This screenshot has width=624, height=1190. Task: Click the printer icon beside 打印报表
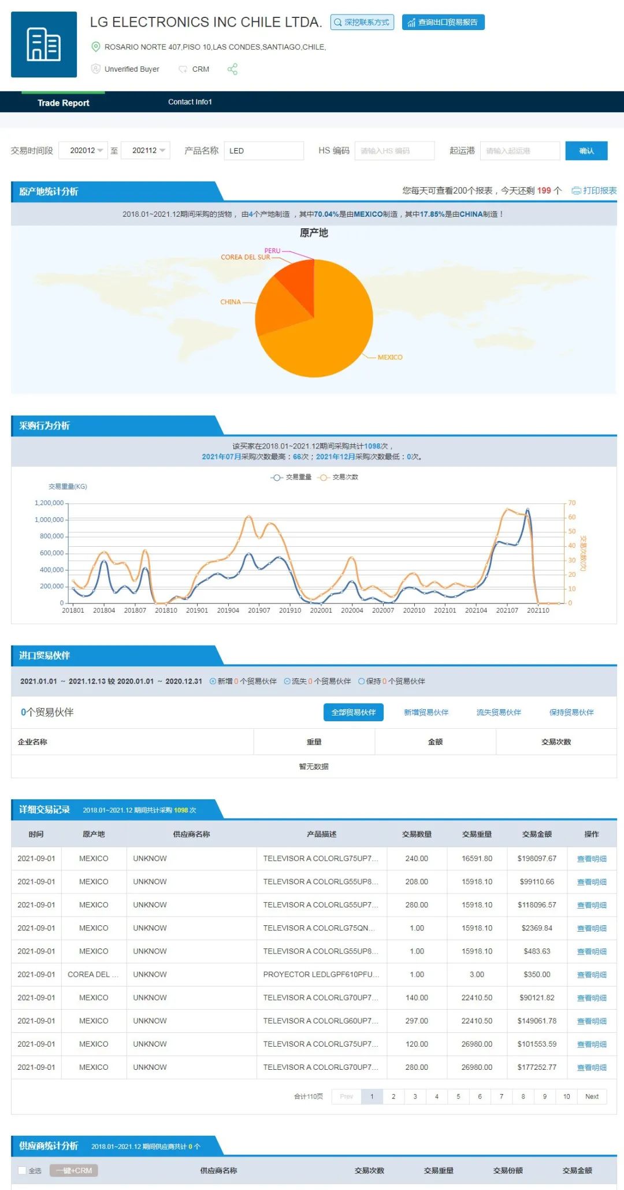point(576,191)
